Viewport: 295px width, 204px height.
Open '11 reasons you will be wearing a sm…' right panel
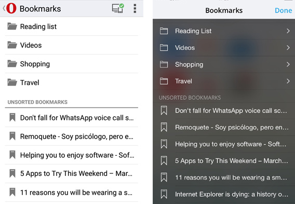coord(231,178)
